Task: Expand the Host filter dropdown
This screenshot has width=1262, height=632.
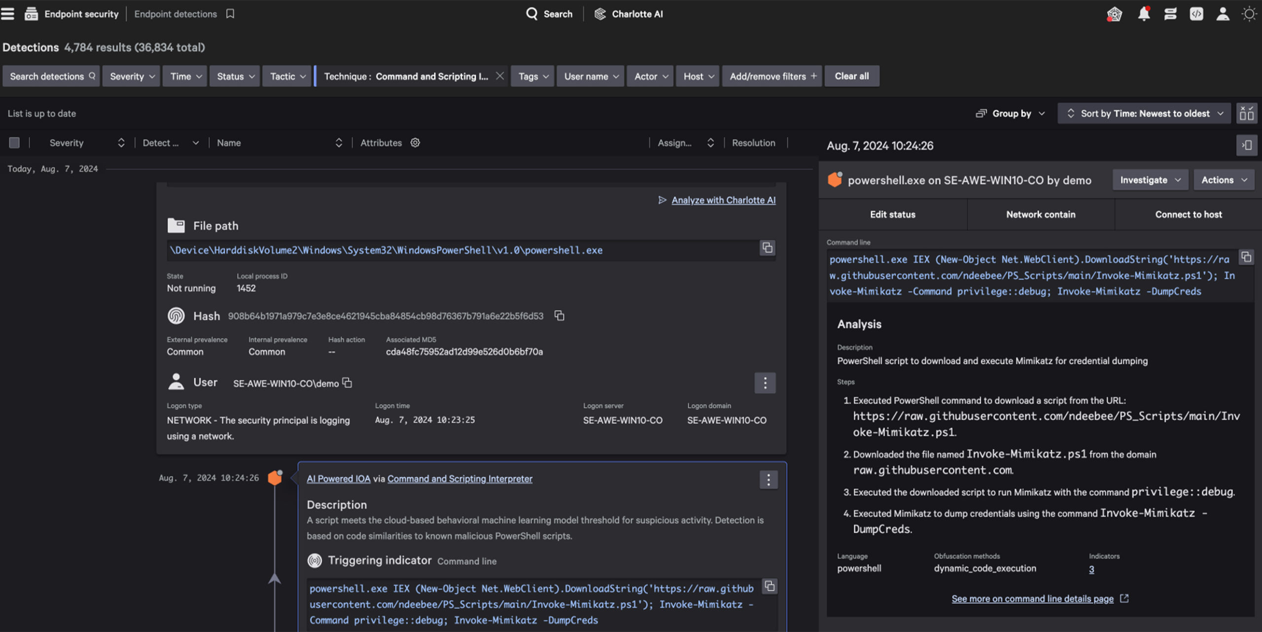Action: click(x=698, y=76)
